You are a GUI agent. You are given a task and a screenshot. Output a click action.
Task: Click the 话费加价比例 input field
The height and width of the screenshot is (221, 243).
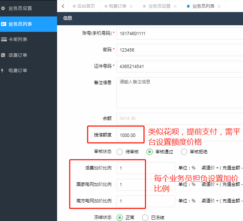146,168
